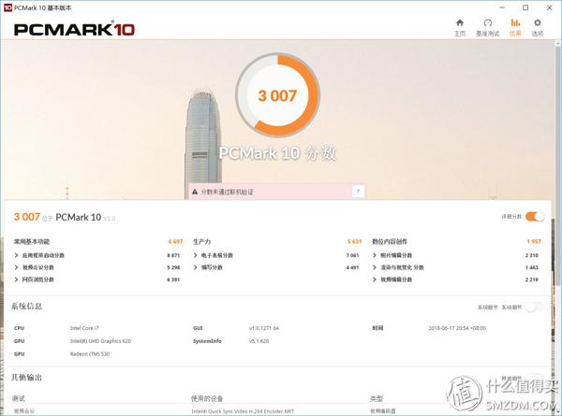Click the GUI version v1.0.1271 64
Image resolution: width=562 pixels, height=416 pixels.
[x=264, y=328]
